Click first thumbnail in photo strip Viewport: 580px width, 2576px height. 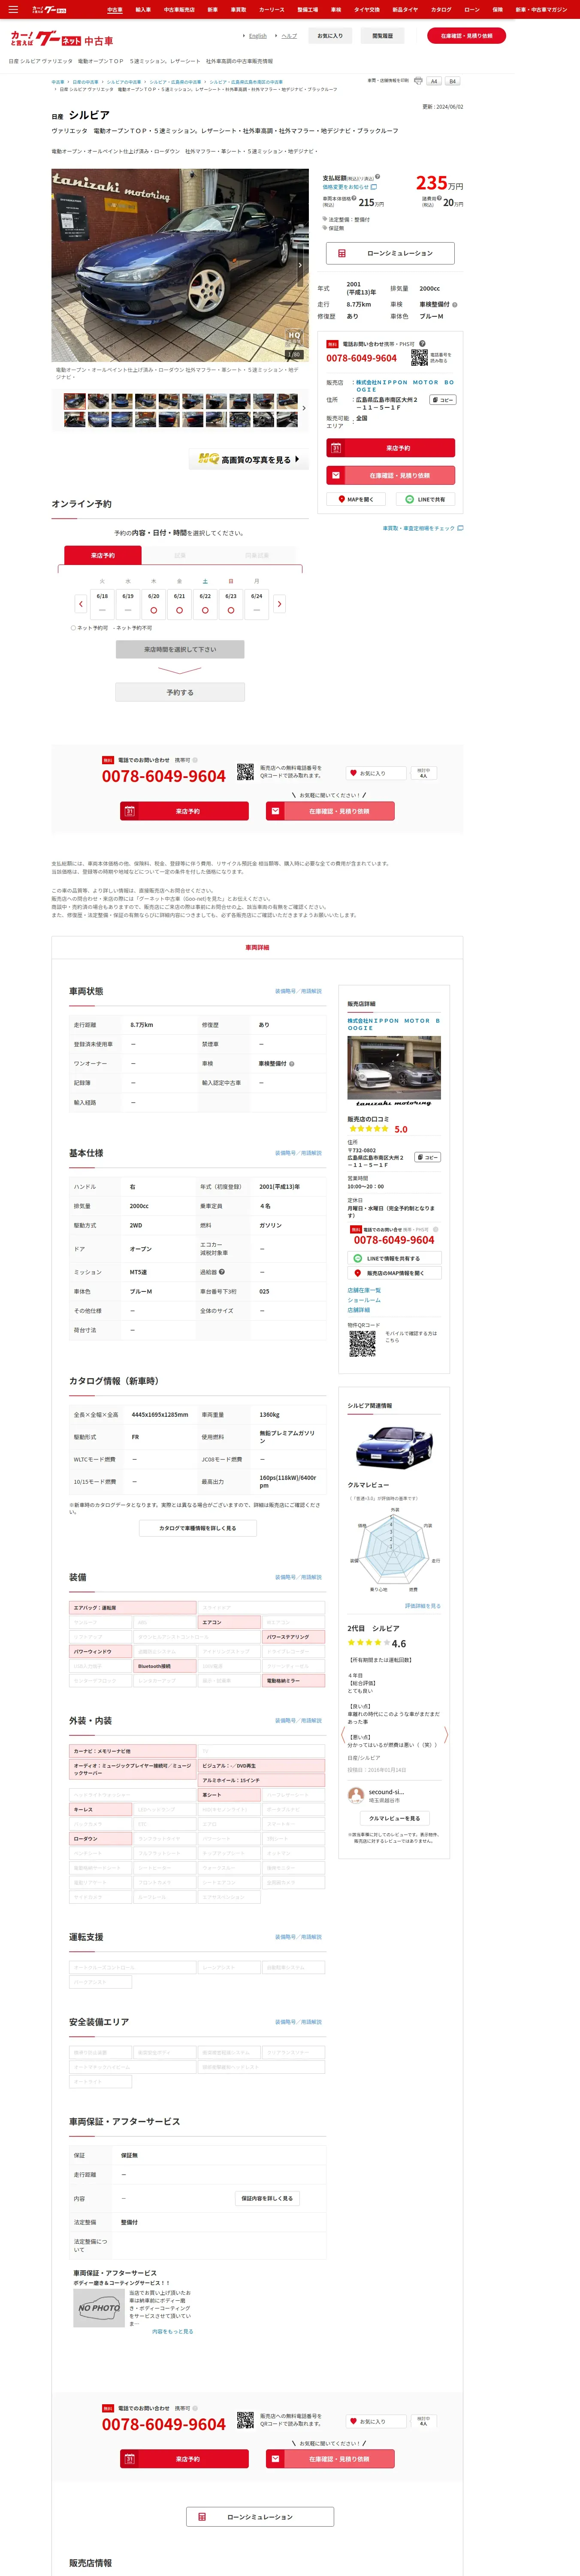tap(74, 401)
